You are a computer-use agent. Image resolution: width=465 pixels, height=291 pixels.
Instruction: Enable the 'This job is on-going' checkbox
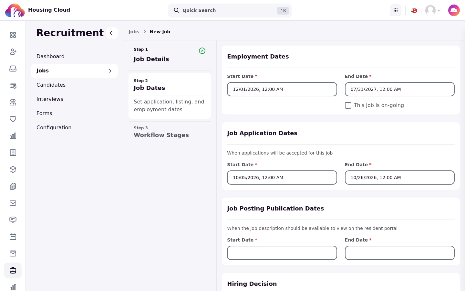click(x=348, y=105)
